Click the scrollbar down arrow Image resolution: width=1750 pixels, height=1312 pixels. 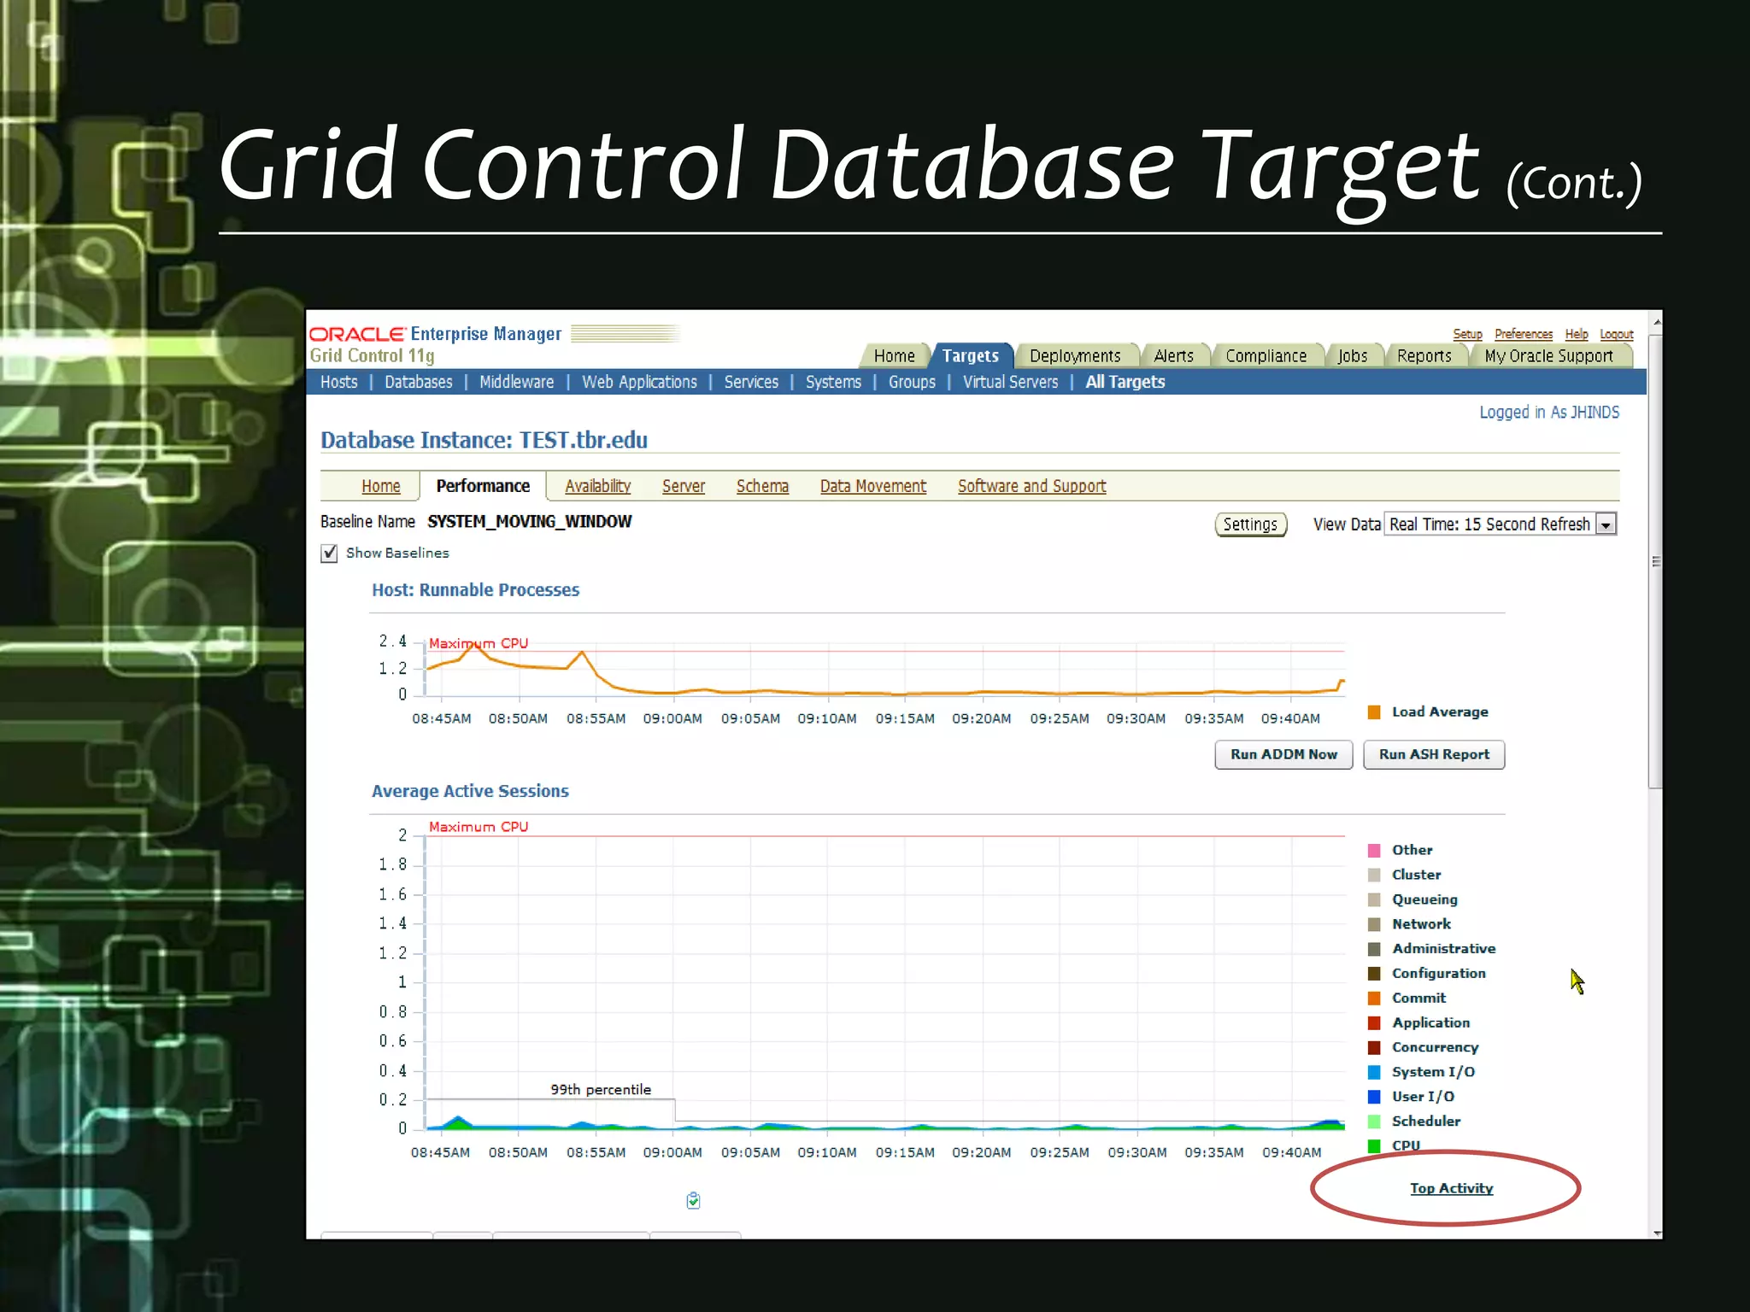click(1656, 1233)
